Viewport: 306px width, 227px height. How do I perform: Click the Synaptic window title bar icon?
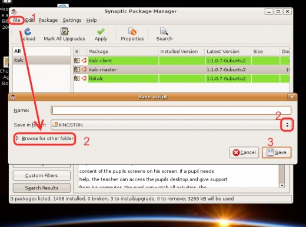(x=14, y=12)
